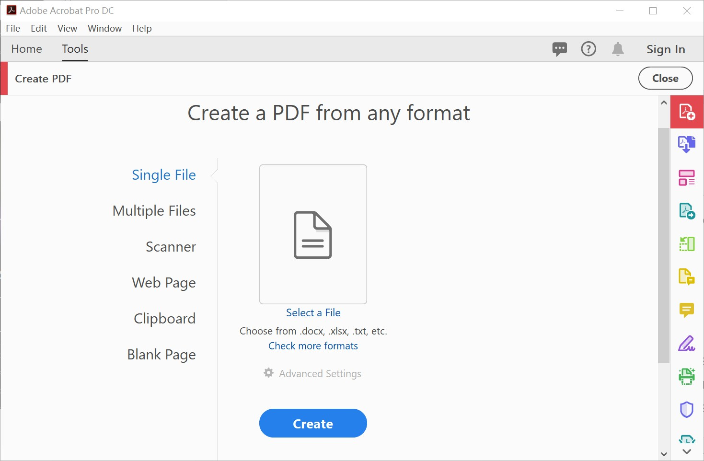The image size is (704, 461).
Task: Select the Fill & Sign tool
Action: pyautogui.click(x=687, y=343)
